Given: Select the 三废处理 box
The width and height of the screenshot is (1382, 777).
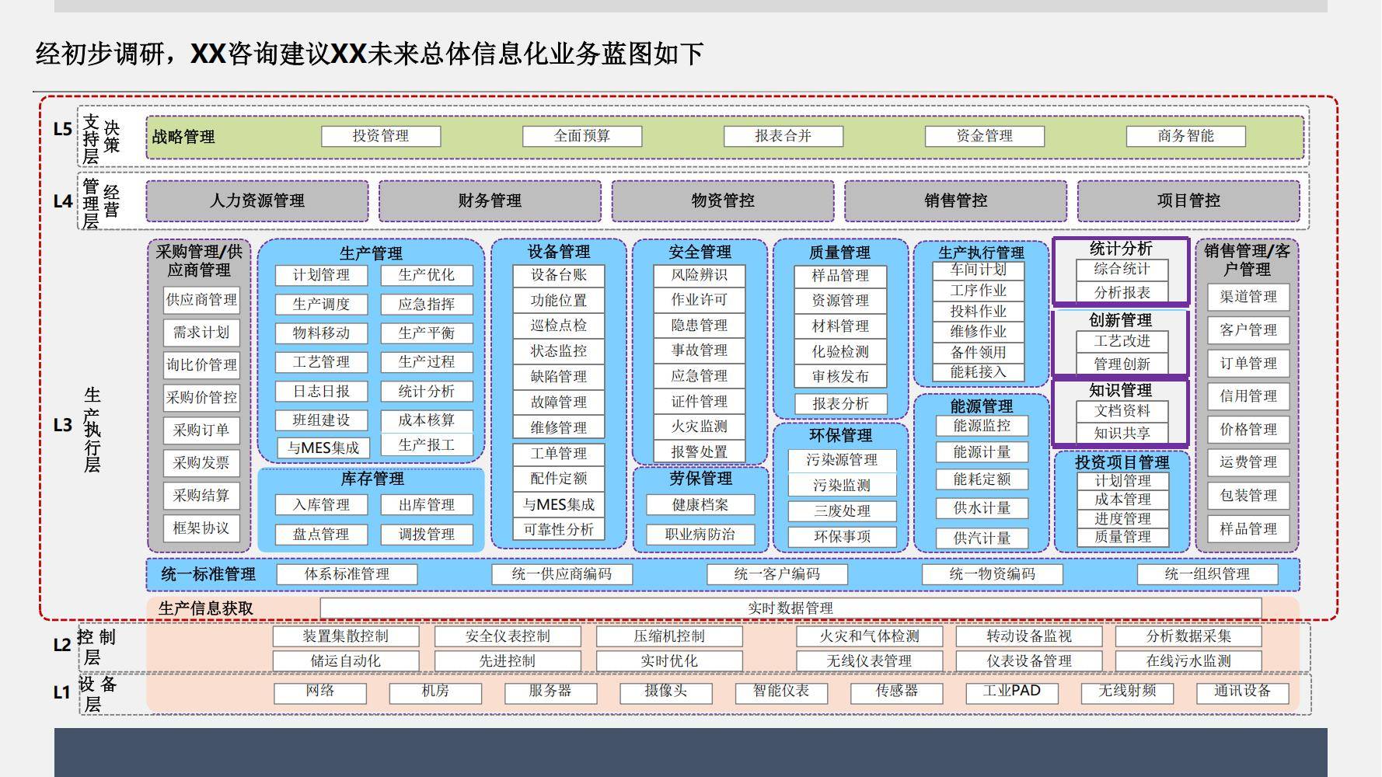Looking at the screenshot, I should [842, 511].
